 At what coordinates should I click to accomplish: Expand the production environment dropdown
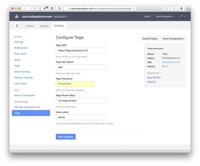click(61, 16)
